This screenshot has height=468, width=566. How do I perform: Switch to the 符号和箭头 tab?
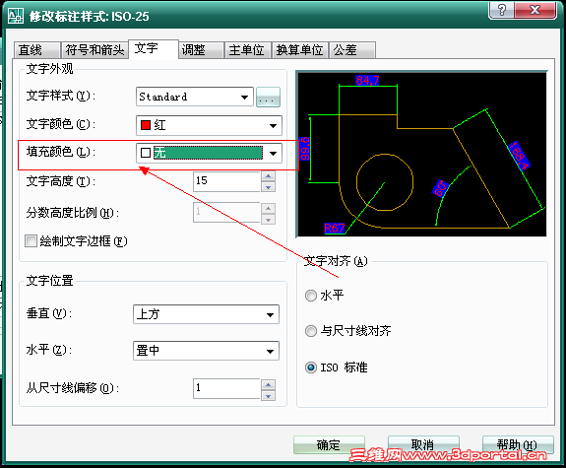click(x=94, y=50)
